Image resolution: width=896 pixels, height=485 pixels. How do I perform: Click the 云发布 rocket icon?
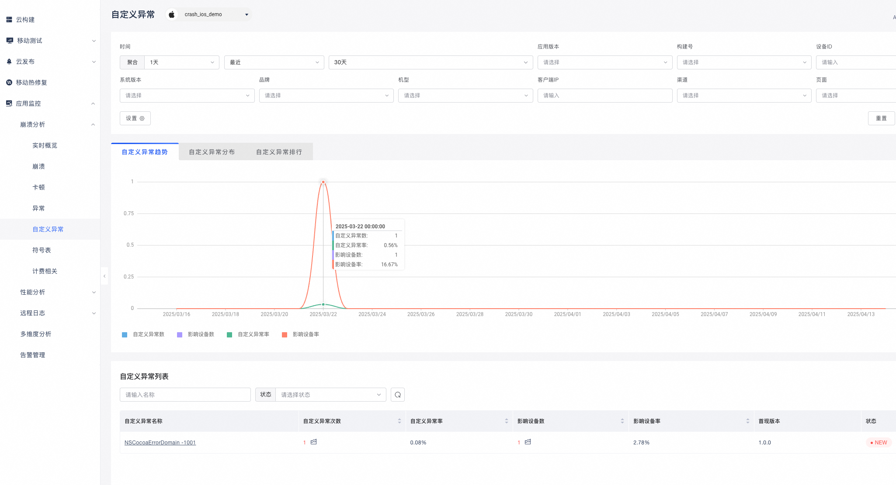click(9, 62)
